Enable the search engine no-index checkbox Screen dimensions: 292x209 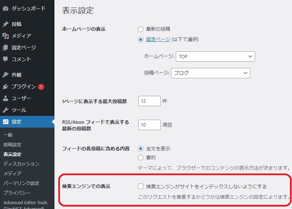click(x=141, y=187)
